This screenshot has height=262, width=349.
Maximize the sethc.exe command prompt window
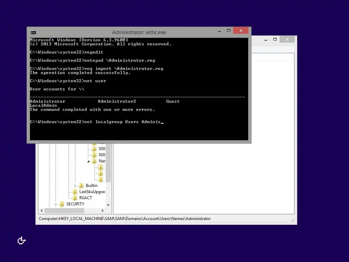(229, 30)
